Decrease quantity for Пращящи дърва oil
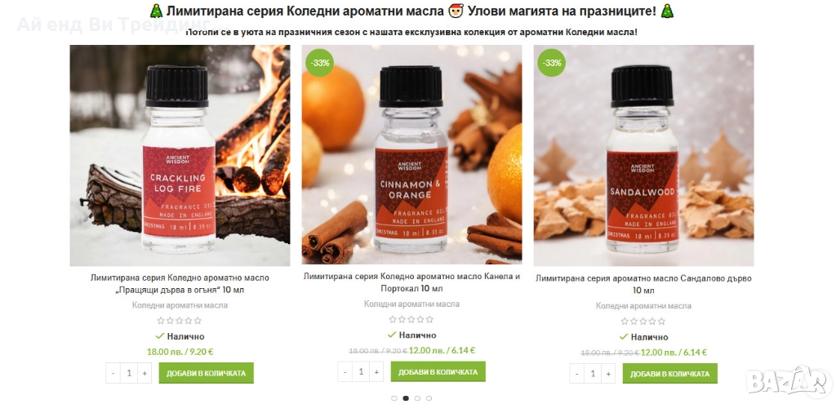The width and height of the screenshot is (836, 404). (x=113, y=373)
